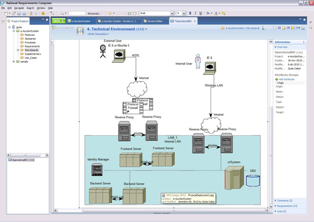The height and width of the screenshot is (222, 314).
Task: Click the comments speech bubble icon (2)
Action: 275,28
